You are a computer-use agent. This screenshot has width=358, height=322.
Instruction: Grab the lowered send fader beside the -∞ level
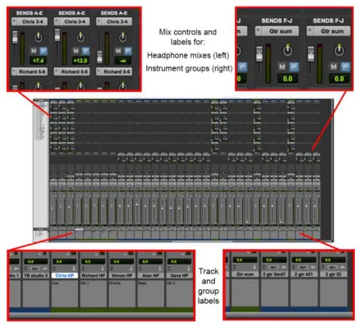(100, 57)
